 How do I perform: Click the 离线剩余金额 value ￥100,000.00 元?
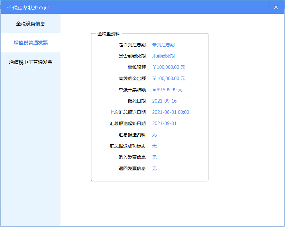[169, 78]
